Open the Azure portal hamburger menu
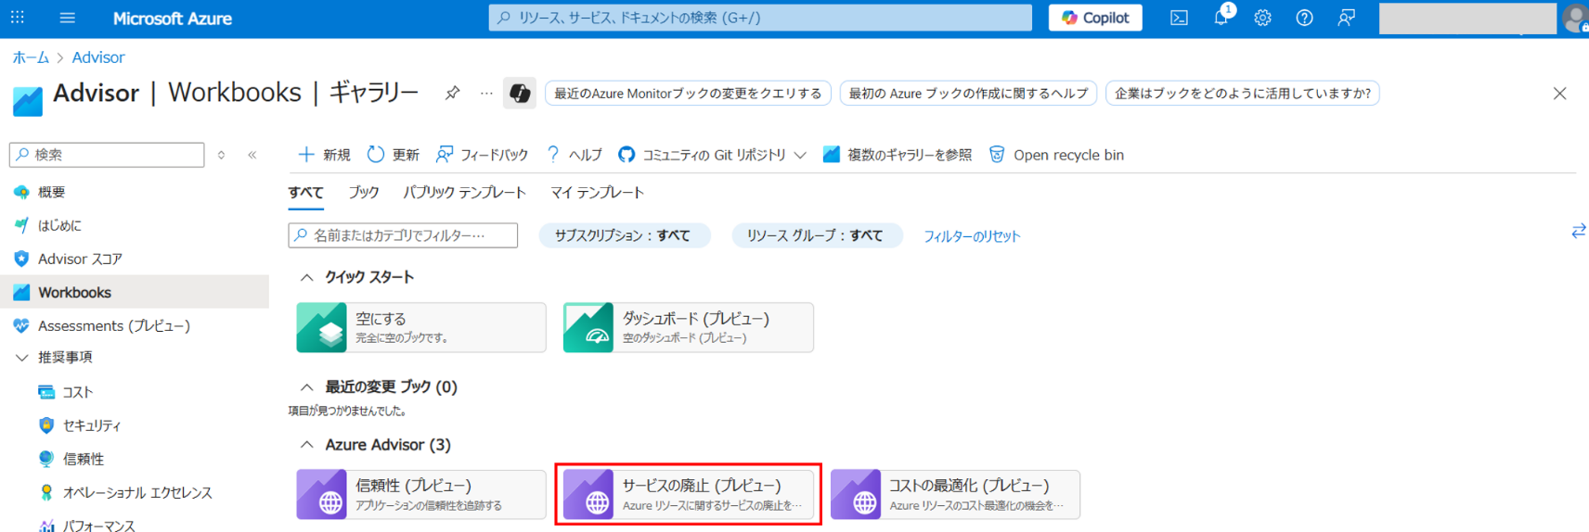The height and width of the screenshot is (532, 1589). (67, 18)
